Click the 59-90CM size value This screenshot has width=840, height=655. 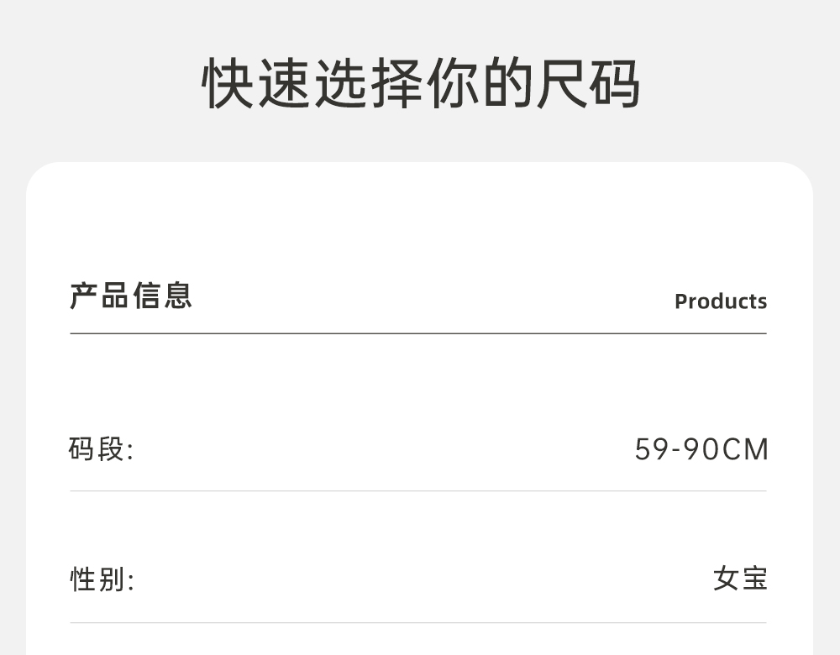coord(701,449)
